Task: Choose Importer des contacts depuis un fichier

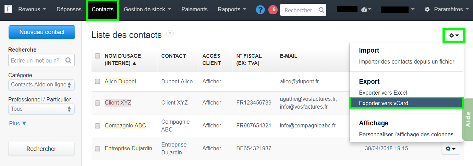Action: pyautogui.click(x=407, y=62)
